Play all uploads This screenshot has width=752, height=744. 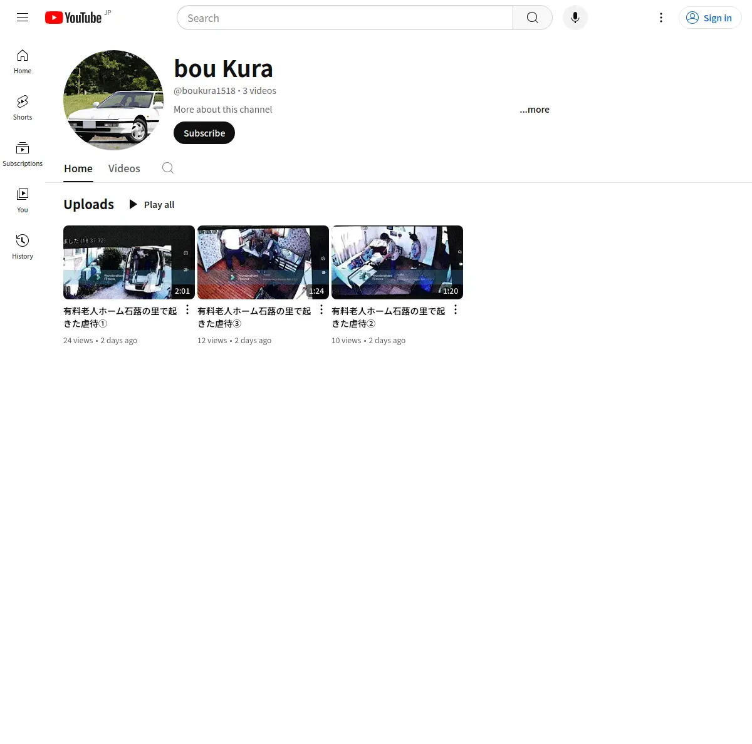point(152,204)
